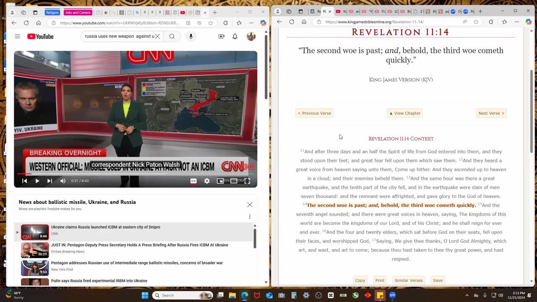537x302 pixels.
Task: Go back in the YouTube browser window
Action: coord(14,23)
